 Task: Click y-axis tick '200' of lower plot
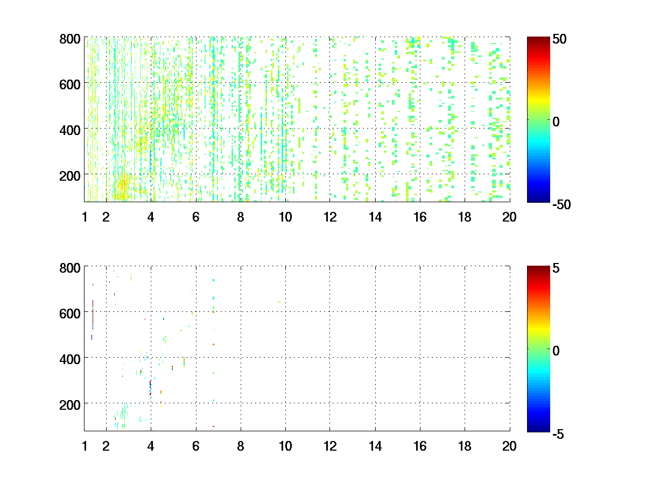(70, 404)
